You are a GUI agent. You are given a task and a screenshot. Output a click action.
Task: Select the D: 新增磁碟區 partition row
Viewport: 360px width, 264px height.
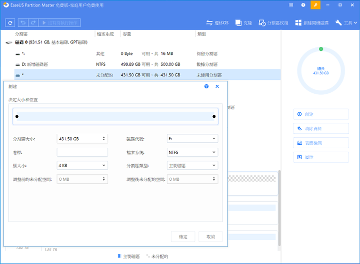tap(147, 64)
